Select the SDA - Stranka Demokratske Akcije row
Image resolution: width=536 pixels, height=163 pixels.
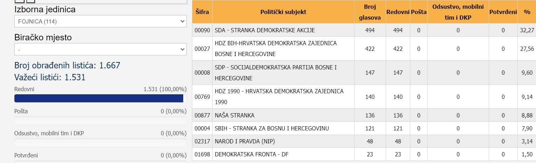tap(264, 30)
